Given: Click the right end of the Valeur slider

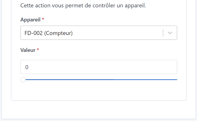Looking at the screenshot, I should coord(176,80).
